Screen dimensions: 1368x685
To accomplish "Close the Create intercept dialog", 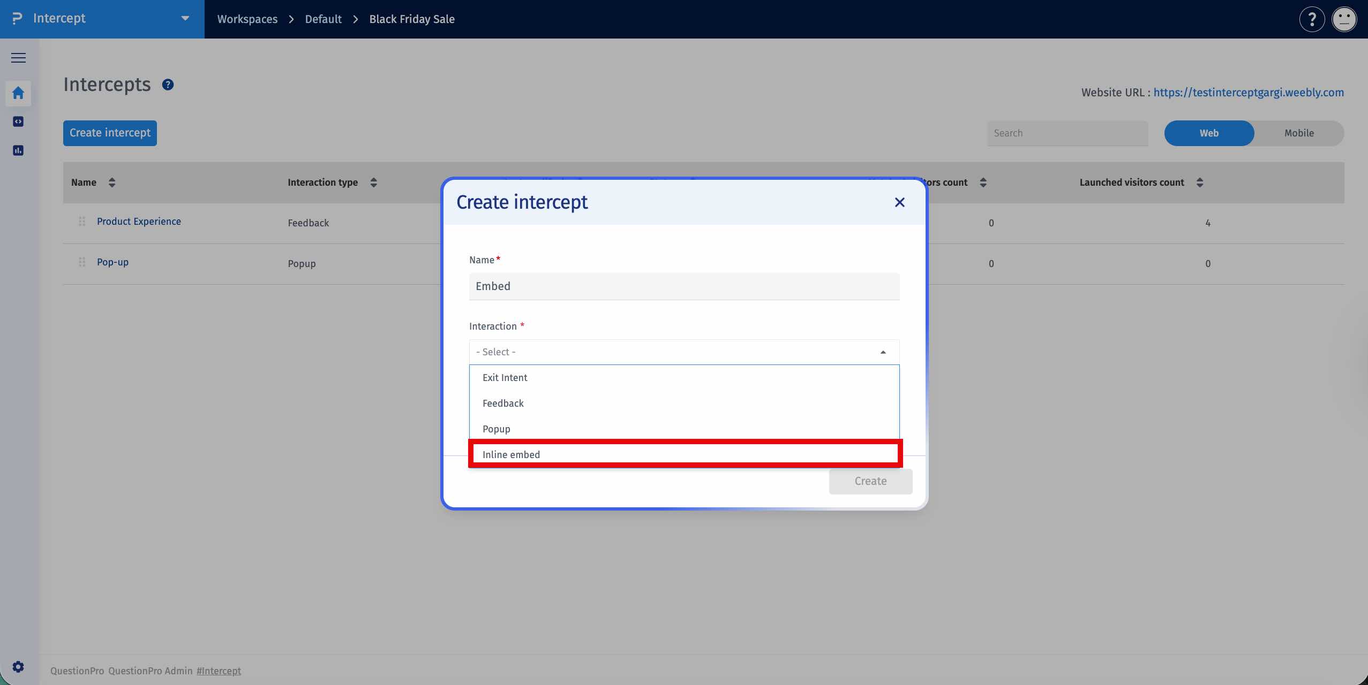I will point(899,202).
